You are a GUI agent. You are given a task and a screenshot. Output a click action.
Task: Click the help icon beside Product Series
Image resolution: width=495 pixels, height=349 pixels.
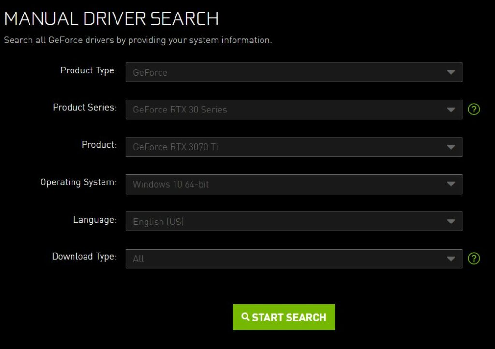point(474,110)
